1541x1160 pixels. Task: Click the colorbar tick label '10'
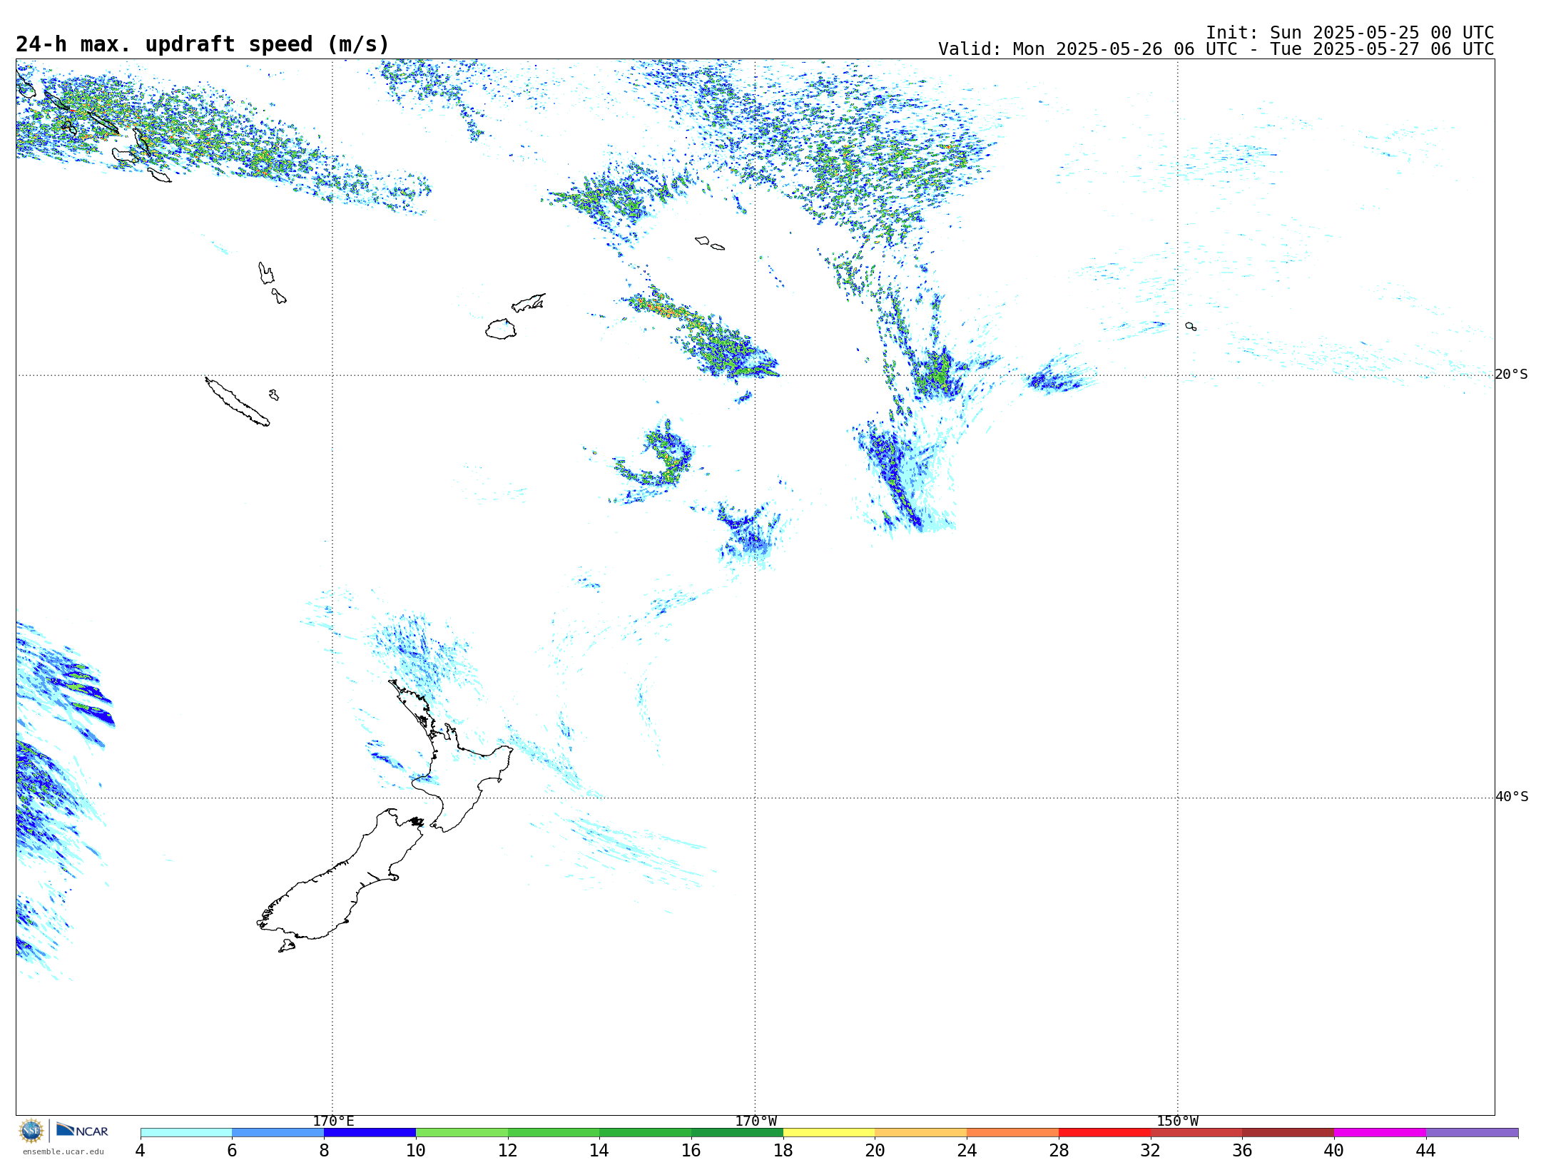(x=416, y=1151)
